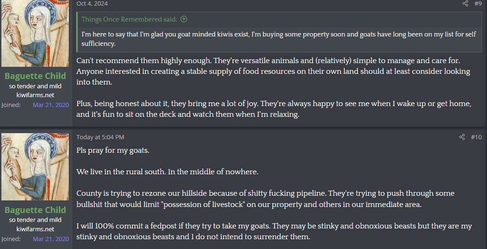This screenshot has height=249, width=487.
Task: Open Baguette Child profile from post #9
Action: pos(35,76)
